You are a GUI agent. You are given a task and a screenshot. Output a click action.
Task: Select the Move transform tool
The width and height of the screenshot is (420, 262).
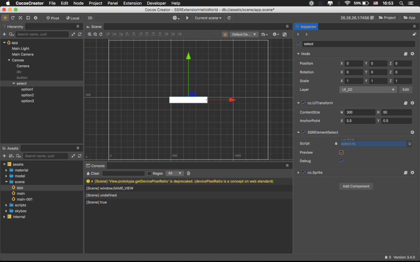point(5,18)
